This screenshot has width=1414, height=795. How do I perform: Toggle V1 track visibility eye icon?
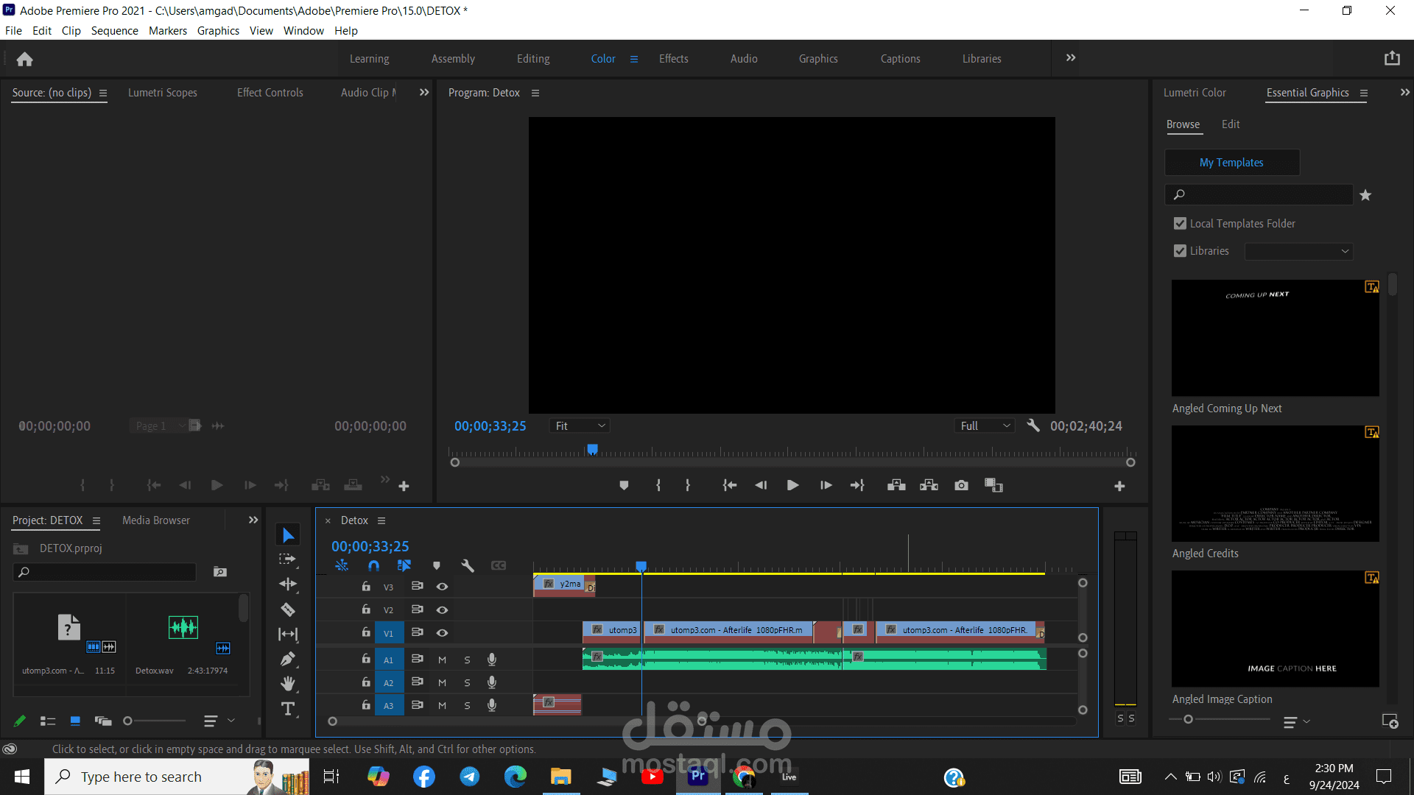pos(442,632)
